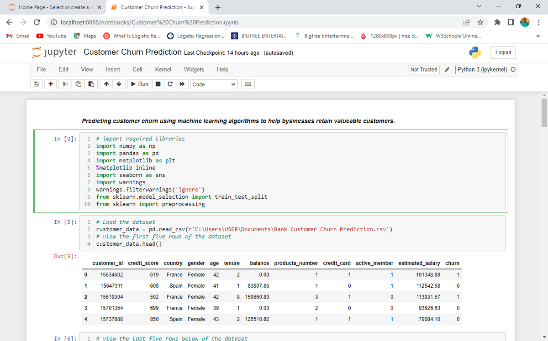Click the credit_score column header
Screen dimensions: 548x341
coord(143,263)
